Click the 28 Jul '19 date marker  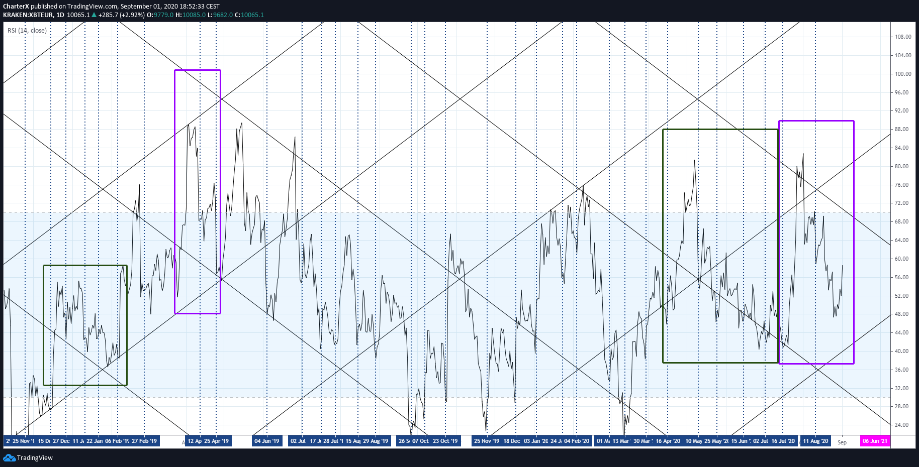[333, 441]
